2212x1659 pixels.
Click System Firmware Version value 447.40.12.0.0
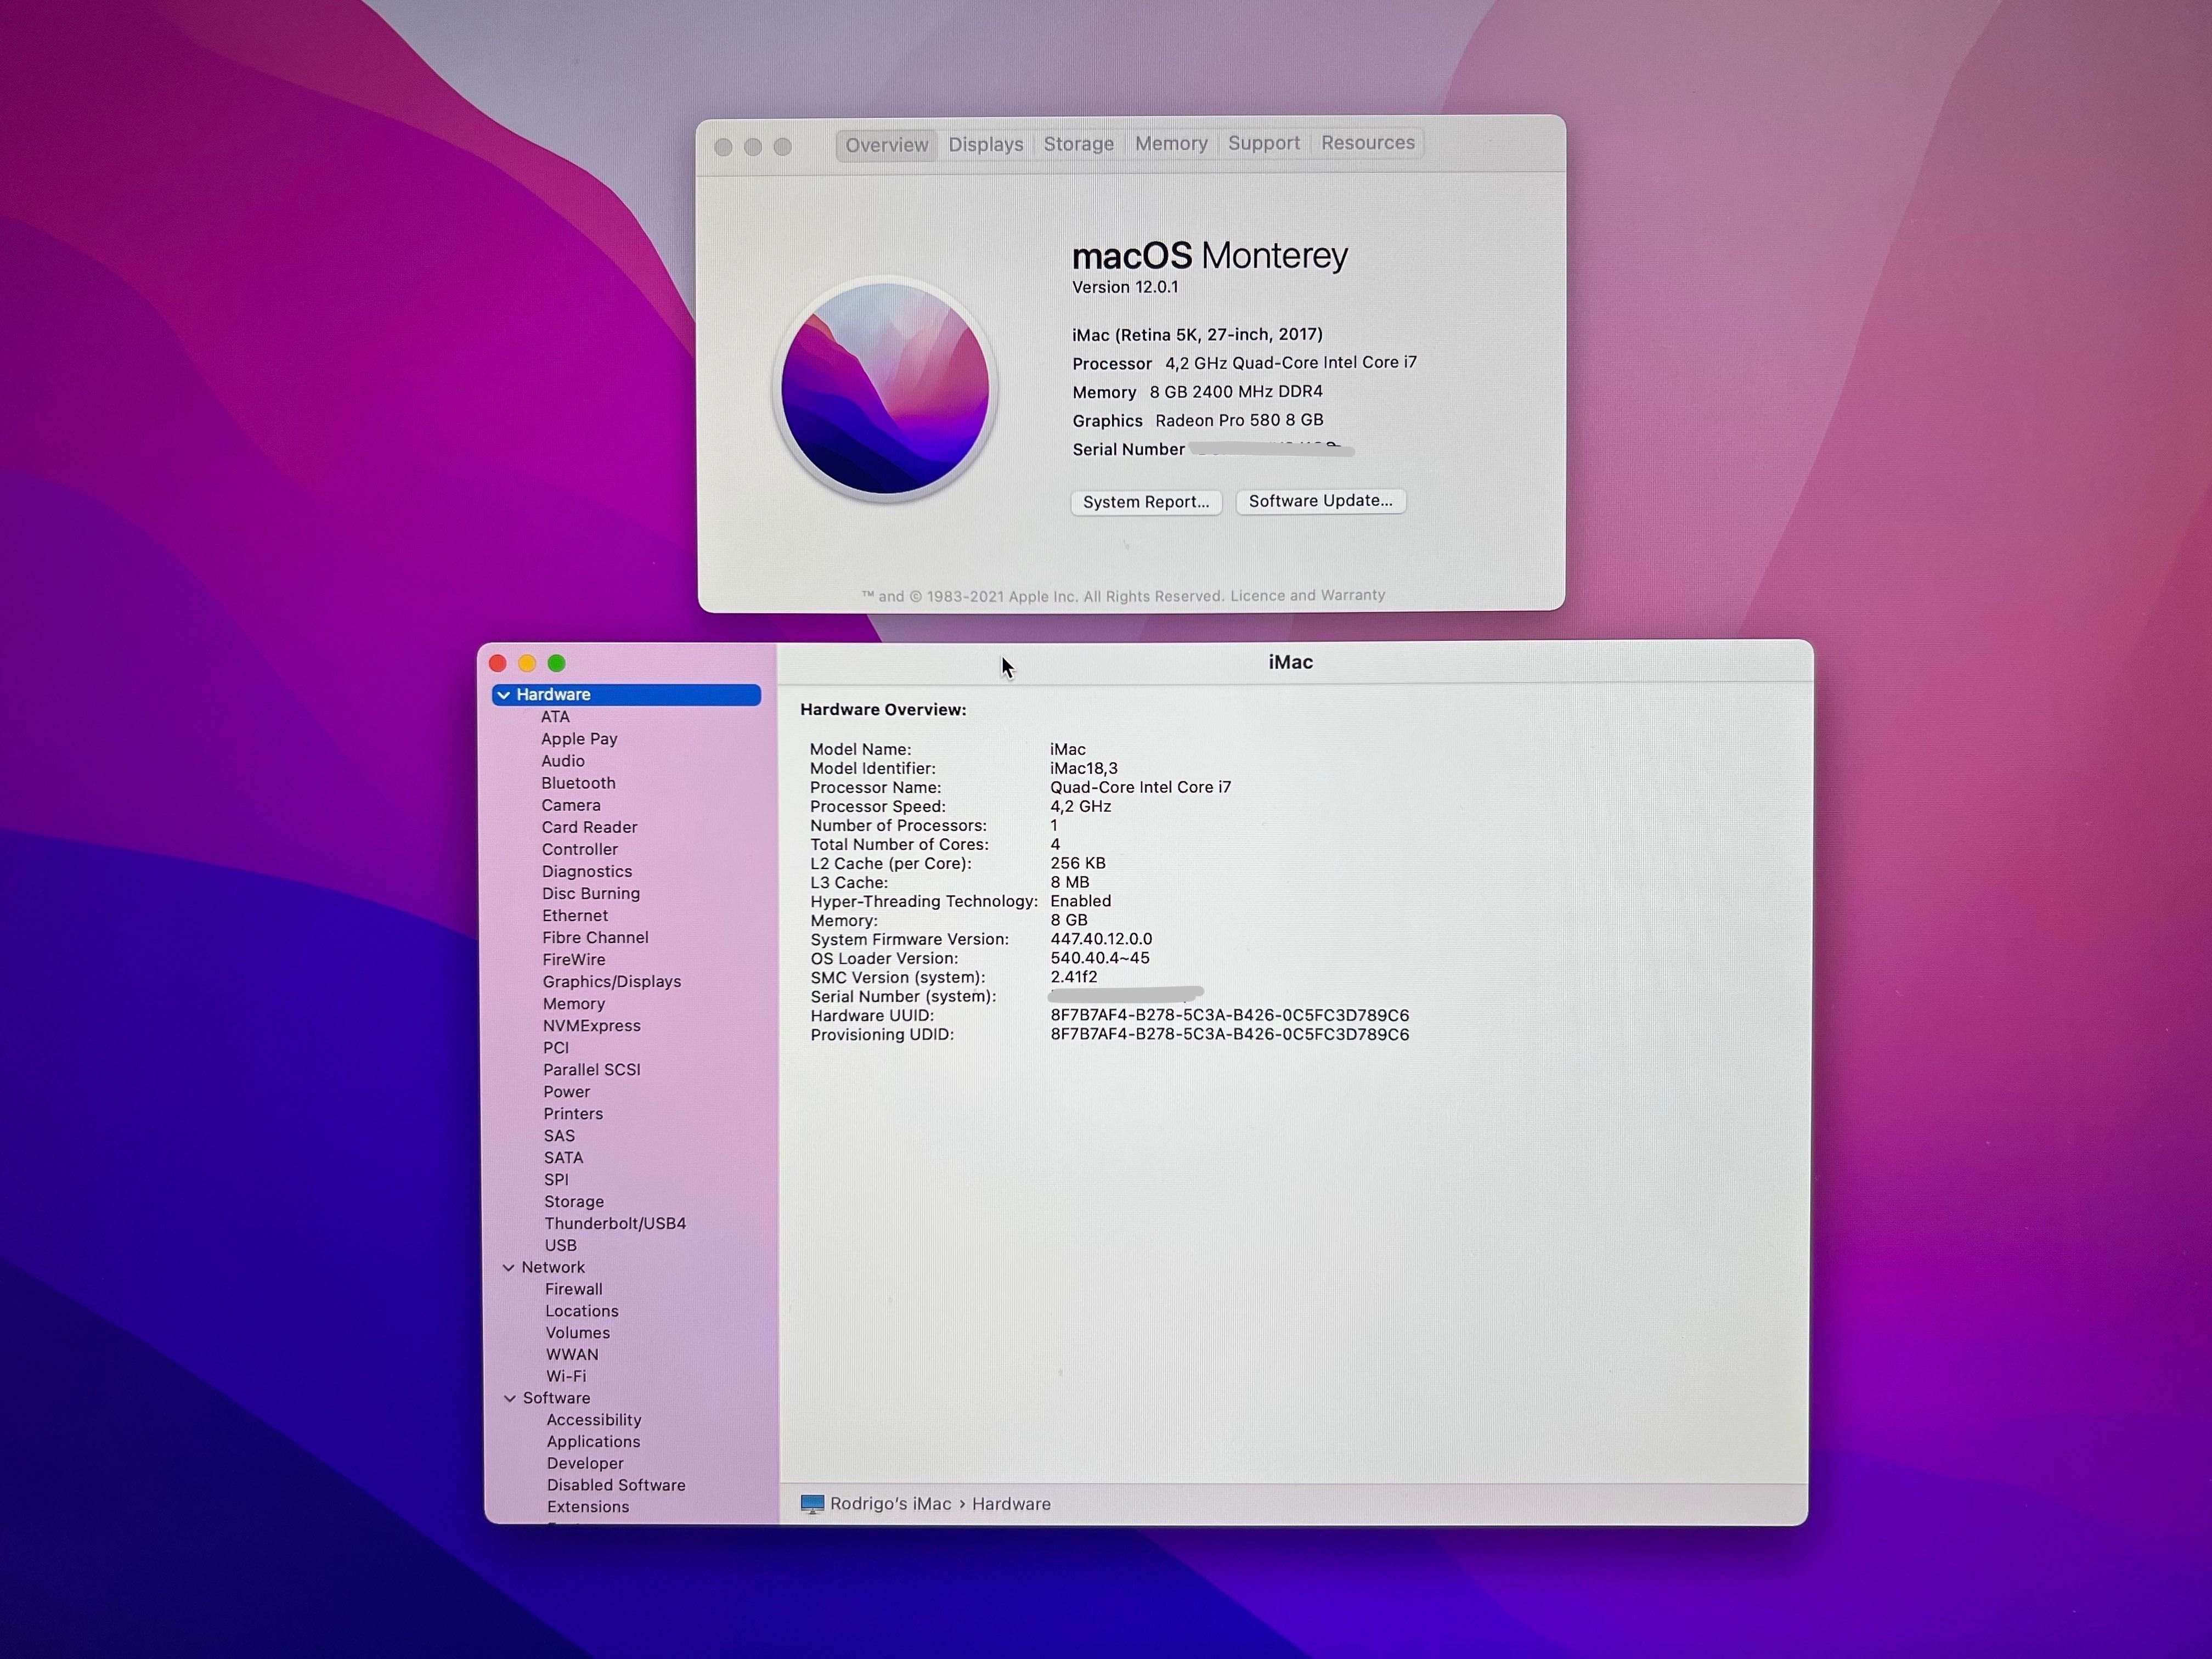(1101, 939)
